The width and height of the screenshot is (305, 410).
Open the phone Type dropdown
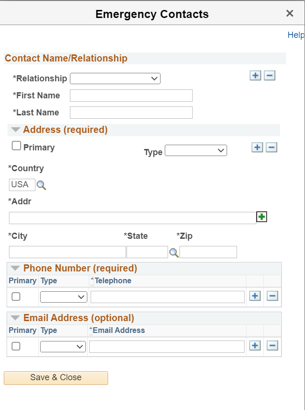64,297
